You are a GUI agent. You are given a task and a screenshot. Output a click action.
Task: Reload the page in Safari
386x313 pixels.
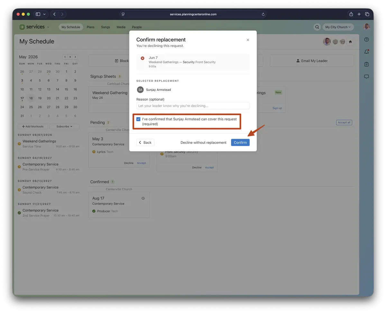(263, 14)
